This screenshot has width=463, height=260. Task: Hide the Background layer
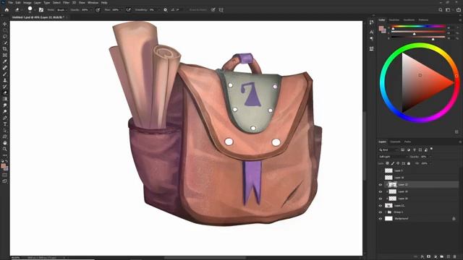(381, 219)
